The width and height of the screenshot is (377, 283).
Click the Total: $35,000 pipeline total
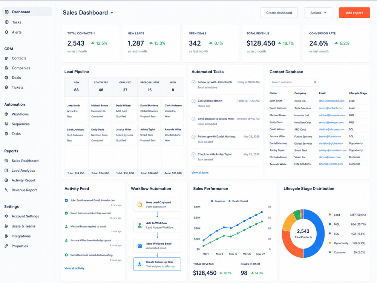[x=125, y=173]
